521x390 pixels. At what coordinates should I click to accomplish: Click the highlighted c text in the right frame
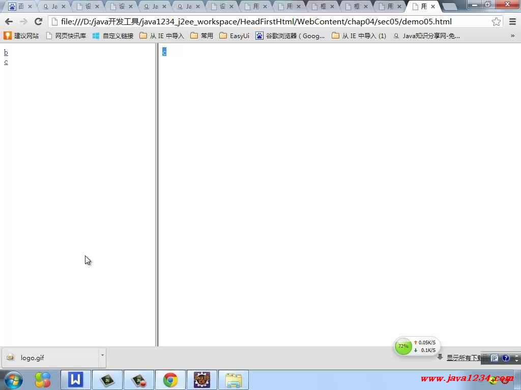[x=164, y=52]
